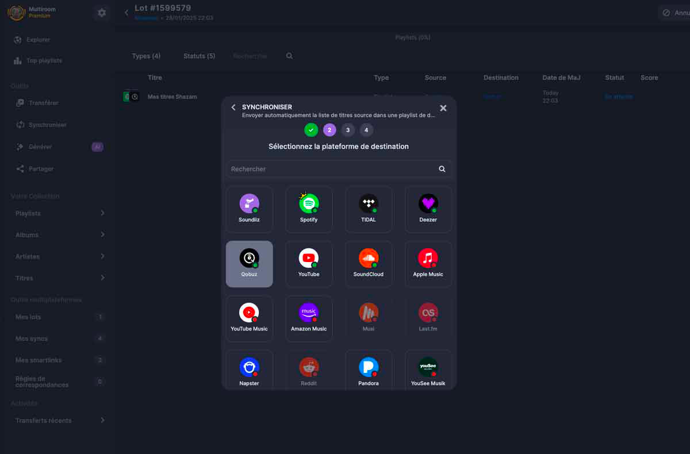
Task: Click the lot list search icon
Action: (x=289, y=56)
